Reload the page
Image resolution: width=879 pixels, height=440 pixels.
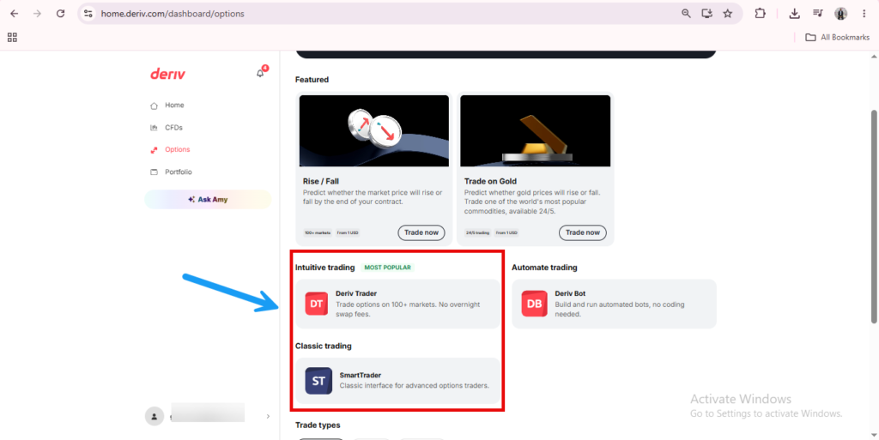61,14
